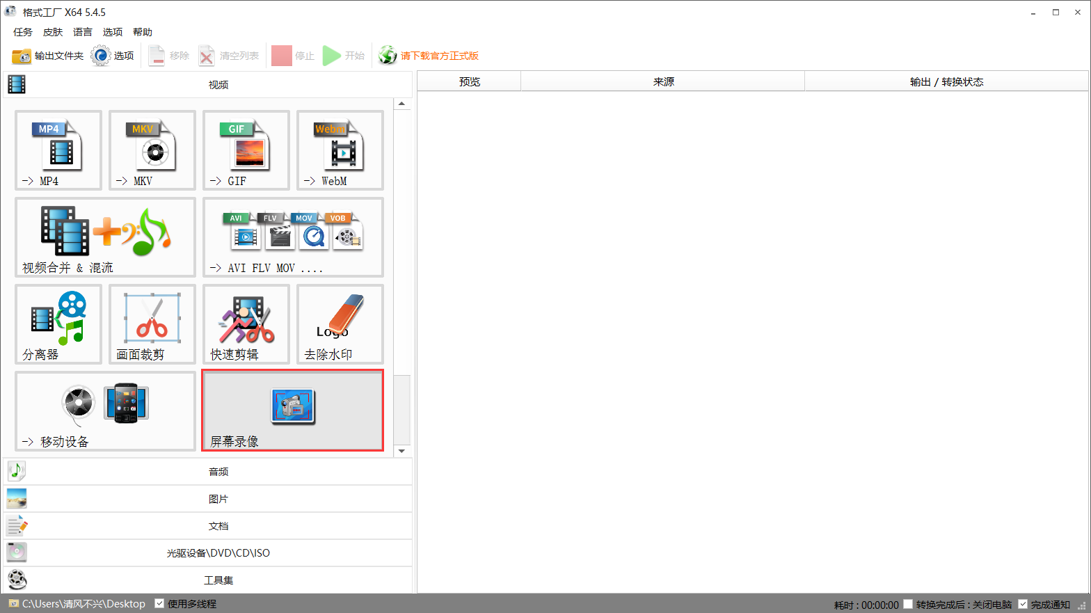Expand the 工具集 category section
The height and width of the screenshot is (613, 1091).
pos(208,580)
